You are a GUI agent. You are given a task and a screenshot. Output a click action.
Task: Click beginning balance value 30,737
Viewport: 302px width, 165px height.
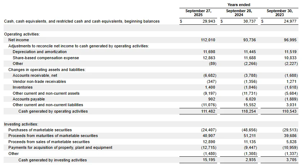[x=250, y=21]
